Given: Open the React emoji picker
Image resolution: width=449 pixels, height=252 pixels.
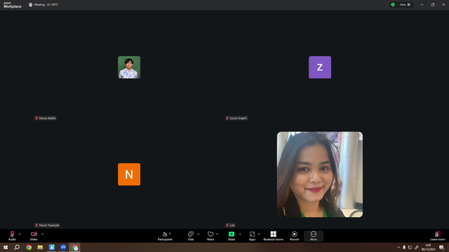Looking at the screenshot, I should pyautogui.click(x=210, y=236).
